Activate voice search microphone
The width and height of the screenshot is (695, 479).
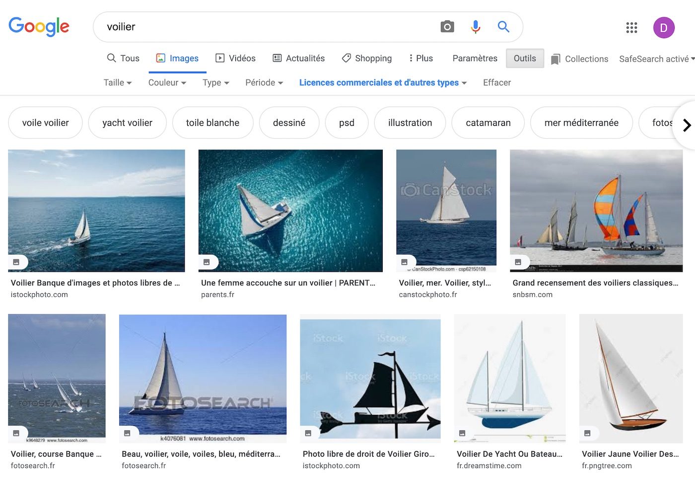click(475, 26)
